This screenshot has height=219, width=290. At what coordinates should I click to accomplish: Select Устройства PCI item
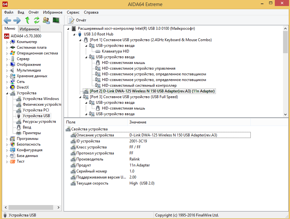coord(36,110)
